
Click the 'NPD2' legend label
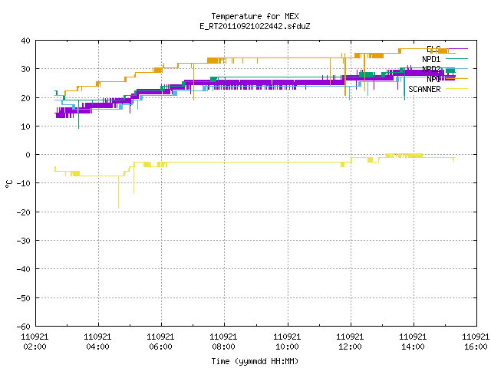tap(431, 69)
